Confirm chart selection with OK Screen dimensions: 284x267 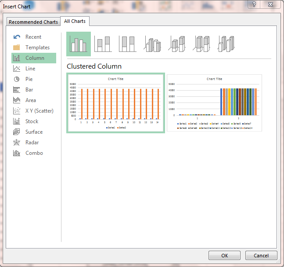pos(224,256)
